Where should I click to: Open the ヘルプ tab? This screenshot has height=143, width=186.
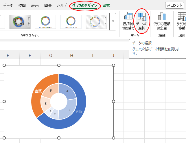[x=62, y=5]
